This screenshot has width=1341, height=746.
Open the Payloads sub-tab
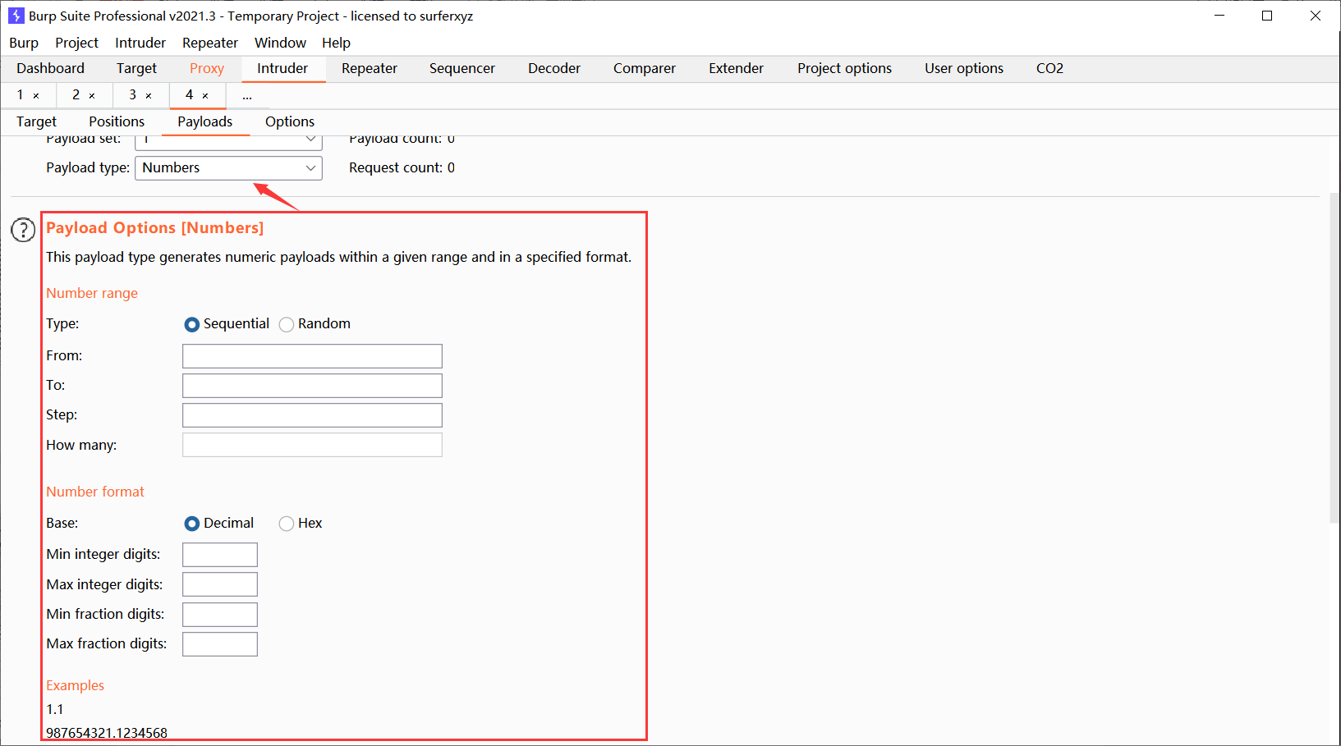205,121
